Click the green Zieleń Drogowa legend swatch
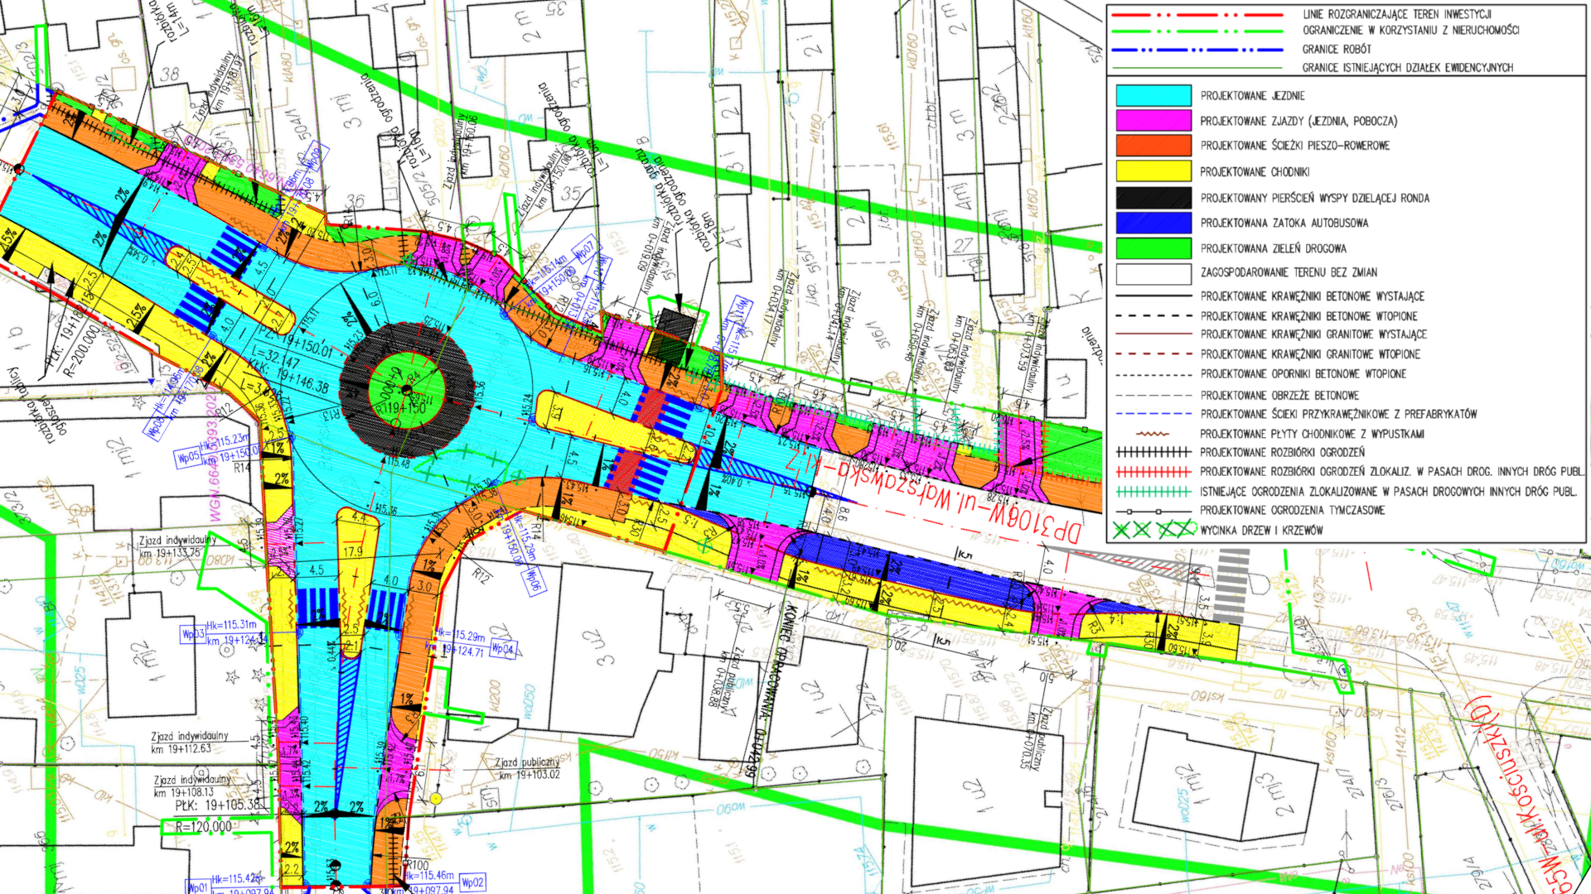Viewport: 1591px width, 894px height. [1153, 248]
